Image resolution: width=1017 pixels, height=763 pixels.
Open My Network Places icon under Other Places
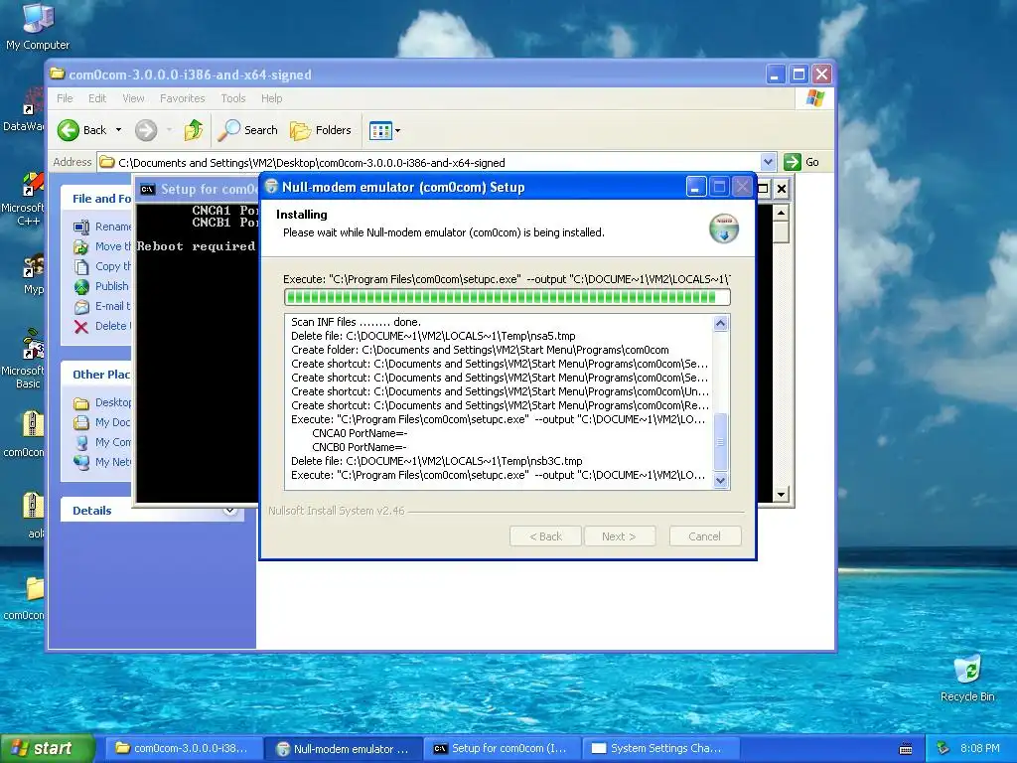(81, 462)
